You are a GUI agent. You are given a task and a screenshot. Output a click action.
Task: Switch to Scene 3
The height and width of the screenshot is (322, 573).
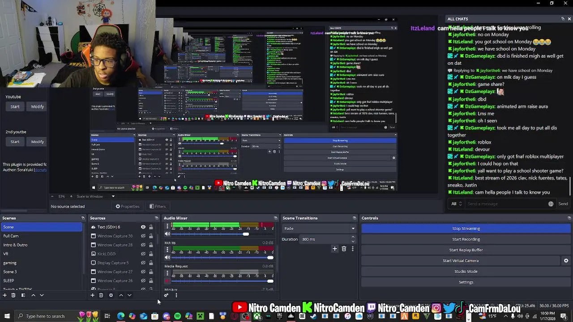pos(41,272)
